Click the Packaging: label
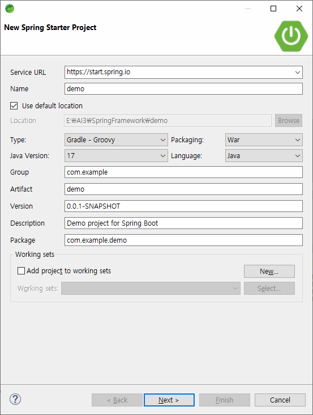Image resolution: width=313 pixels, height=415 pixels. pyautogui.click(x=187, y=140)
